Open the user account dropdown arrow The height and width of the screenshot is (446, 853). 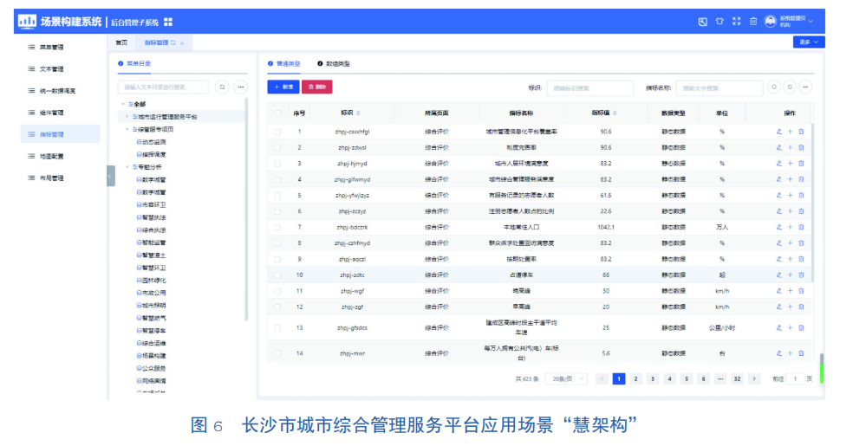click(811, 21)
